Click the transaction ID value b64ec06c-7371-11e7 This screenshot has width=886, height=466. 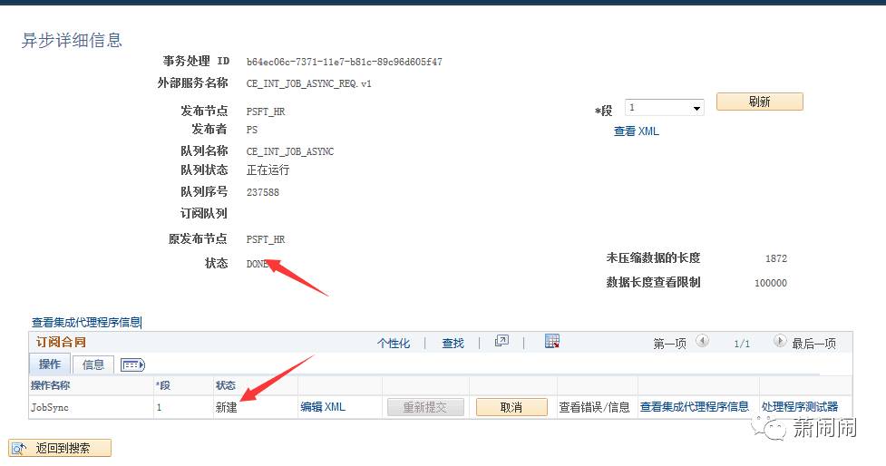tap(344, 62)
